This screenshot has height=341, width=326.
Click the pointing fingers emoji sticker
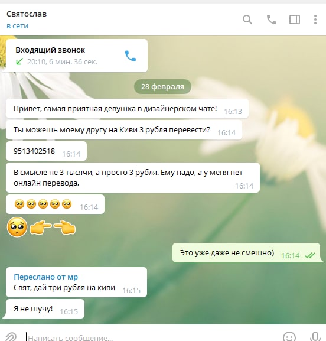coord(53,228)
